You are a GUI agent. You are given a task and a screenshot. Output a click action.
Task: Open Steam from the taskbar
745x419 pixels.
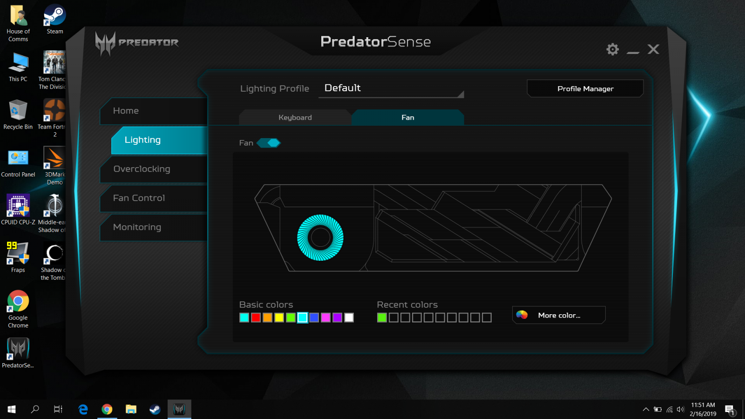(x=155, y=409)
